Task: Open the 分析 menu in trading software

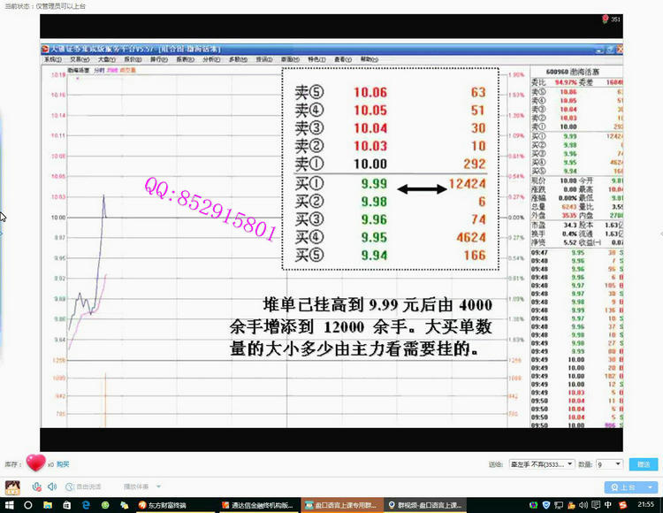Action: [210, 60]
